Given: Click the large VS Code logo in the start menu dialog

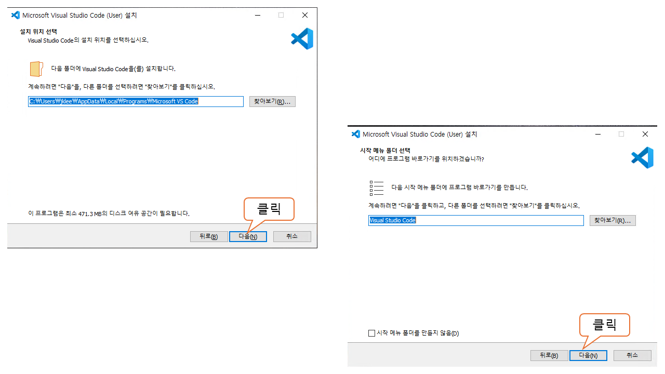Looking at the screenshot, I should pos(642,157).
